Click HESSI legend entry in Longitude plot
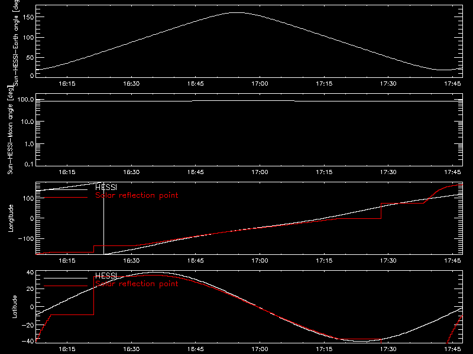 tap(106, 187)
